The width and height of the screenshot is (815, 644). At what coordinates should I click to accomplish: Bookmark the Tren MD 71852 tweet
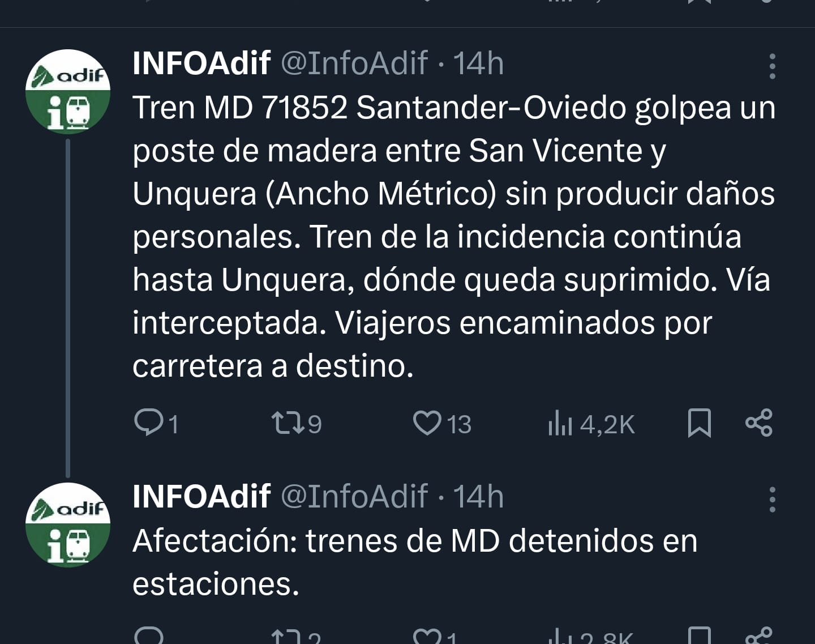click(x=699, y=423)
